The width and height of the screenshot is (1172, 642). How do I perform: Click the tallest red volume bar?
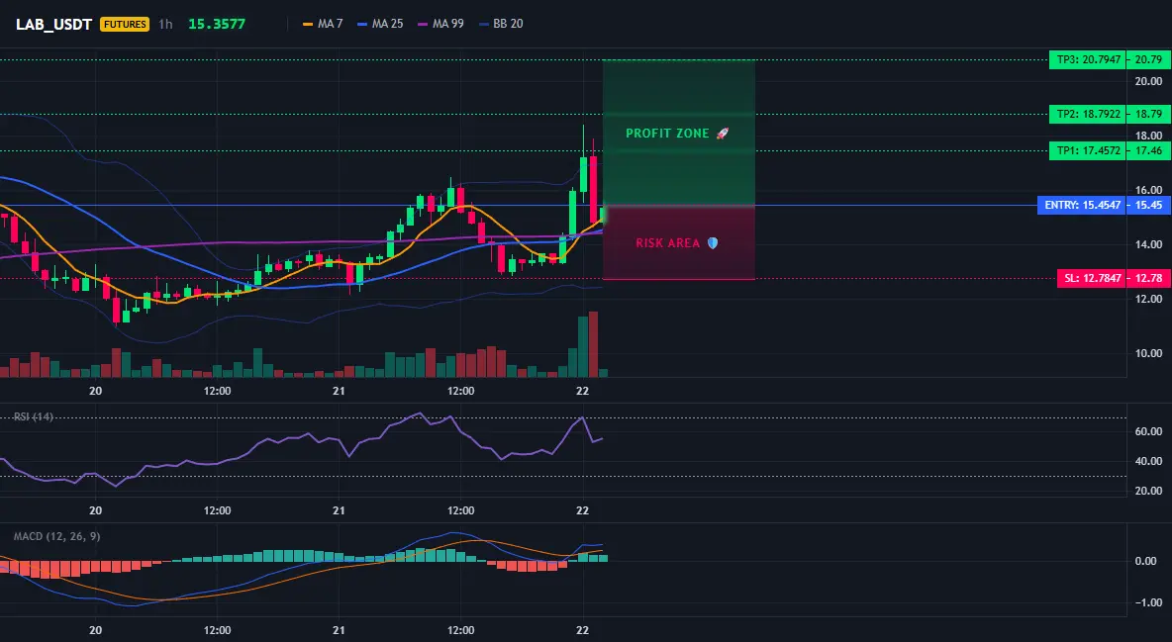pos(594,344)
